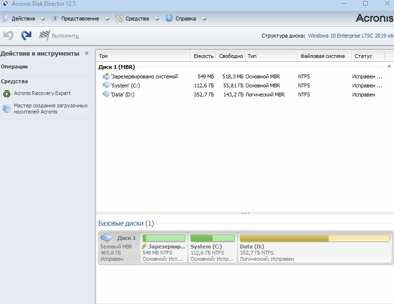Select the Диск 1 (MBR) group header
Image resolution: width=394 pixels, height=304 pixels.
pos(116,67)
